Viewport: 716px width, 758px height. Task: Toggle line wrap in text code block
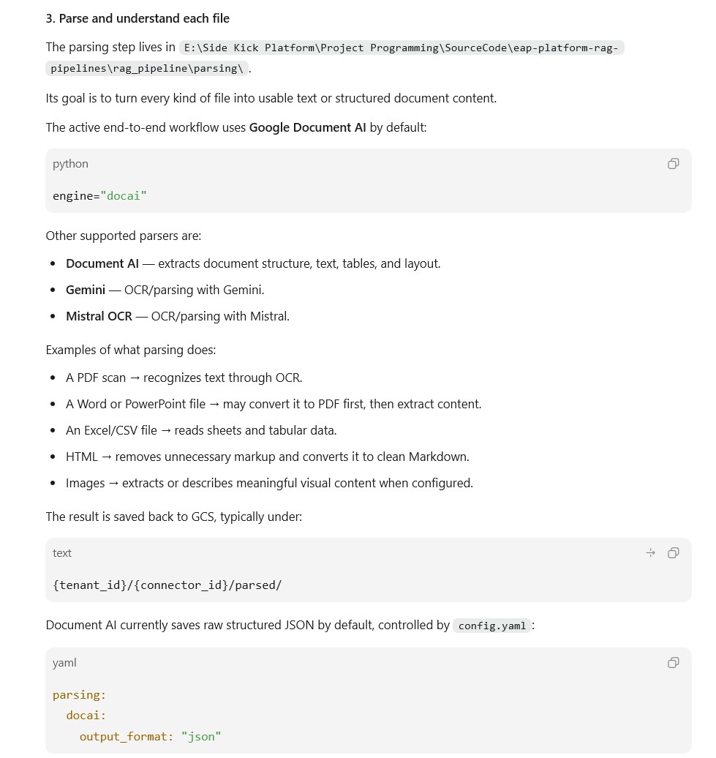651,553
